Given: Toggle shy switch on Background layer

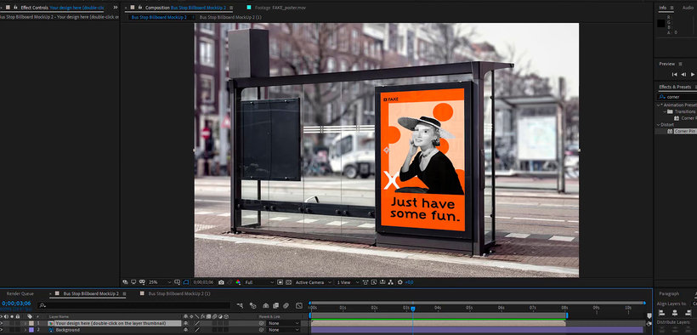Looking at the screenshot, I should (185, 330).
